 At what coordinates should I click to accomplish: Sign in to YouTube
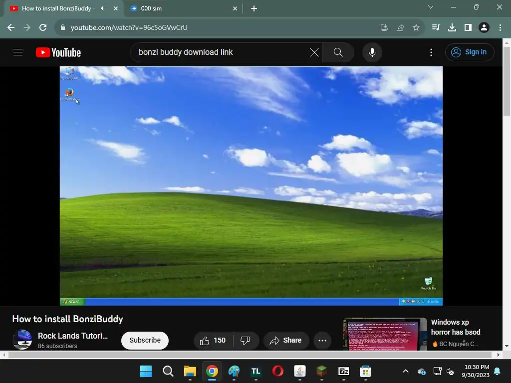[x=470, y=52]
